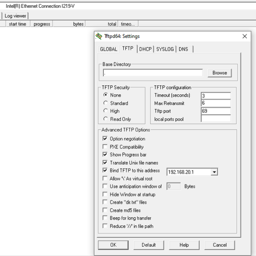
Task: Click the progress column header
Action: 42,24
